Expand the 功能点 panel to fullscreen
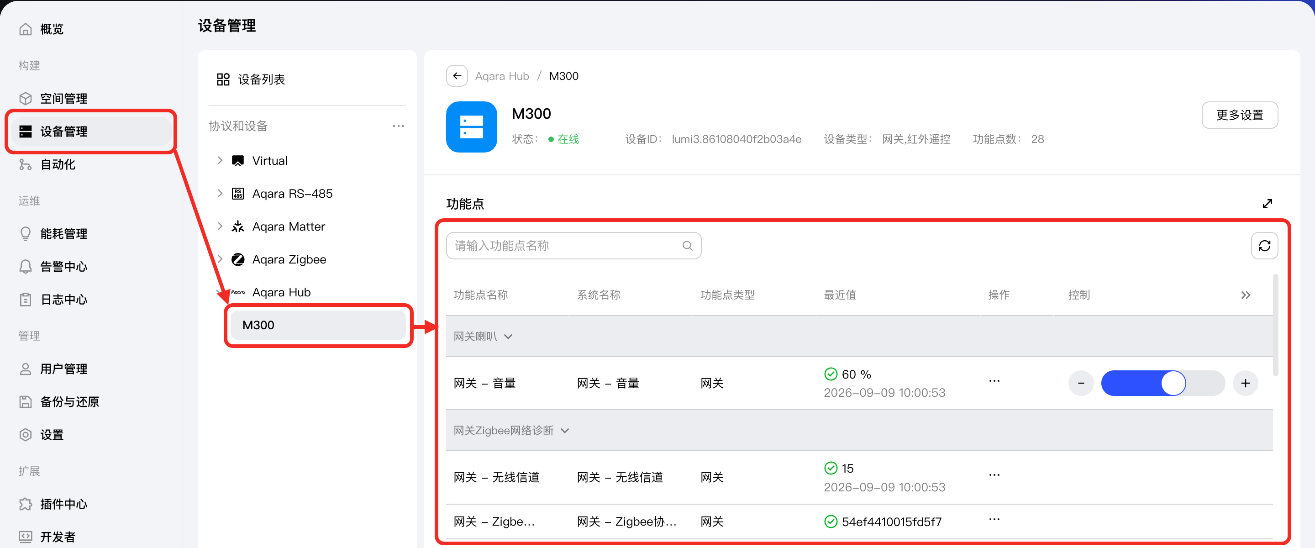Viewport: 1315px width, 548px height. [x=1267, y=204]
